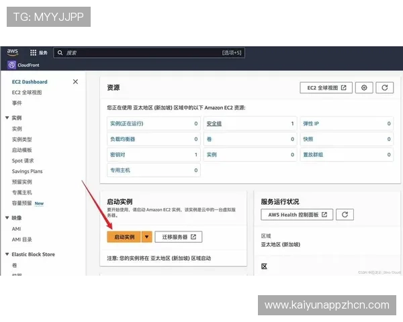403x322 pixels.
Task: Click the New badge beside 容量预留
Action: point(39,203)
